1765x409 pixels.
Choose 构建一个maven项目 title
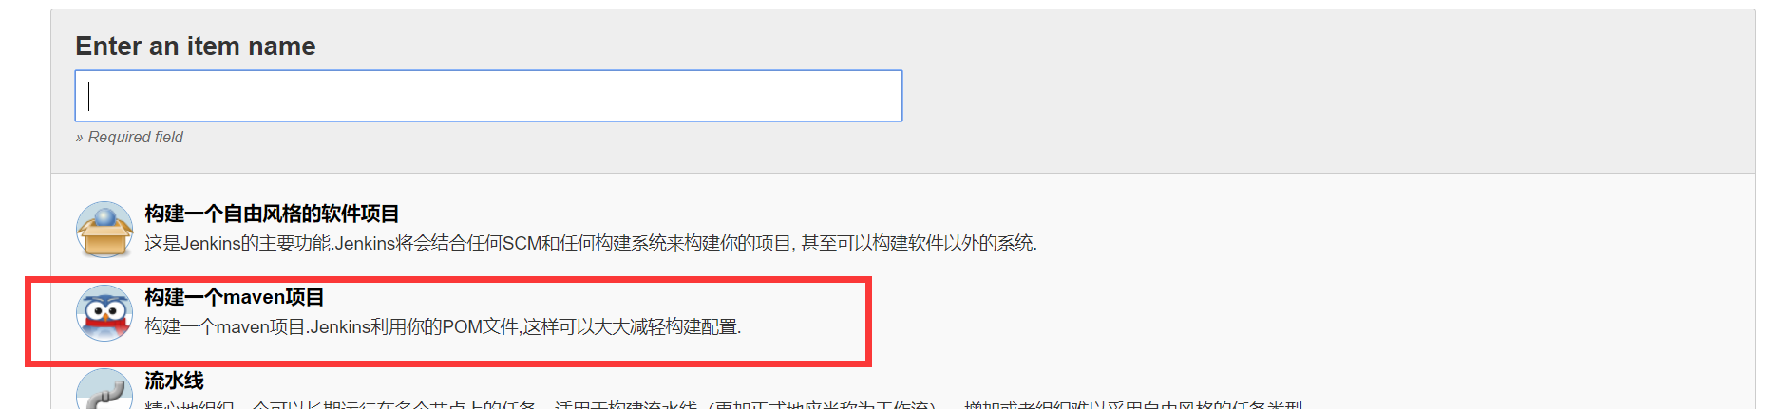235,297
